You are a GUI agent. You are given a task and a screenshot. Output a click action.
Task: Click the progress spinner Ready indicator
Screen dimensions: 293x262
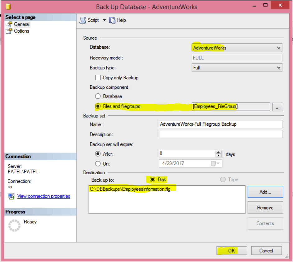[14, 225]
